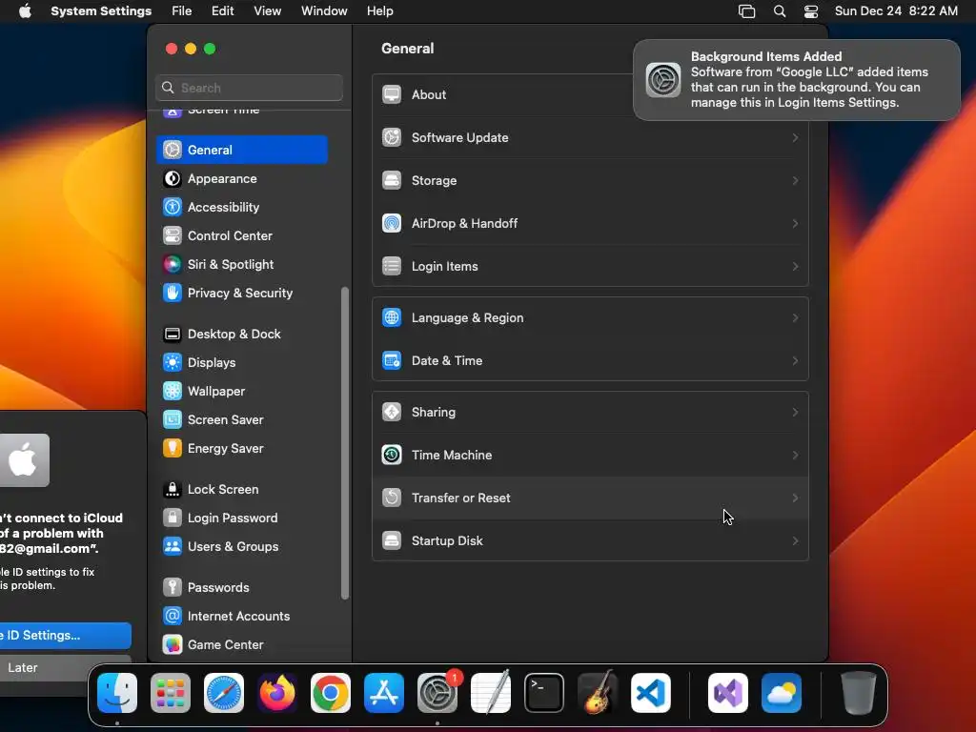Open Visual Studio from the Dock
976x732 pixels.
[x=728, y=693]
